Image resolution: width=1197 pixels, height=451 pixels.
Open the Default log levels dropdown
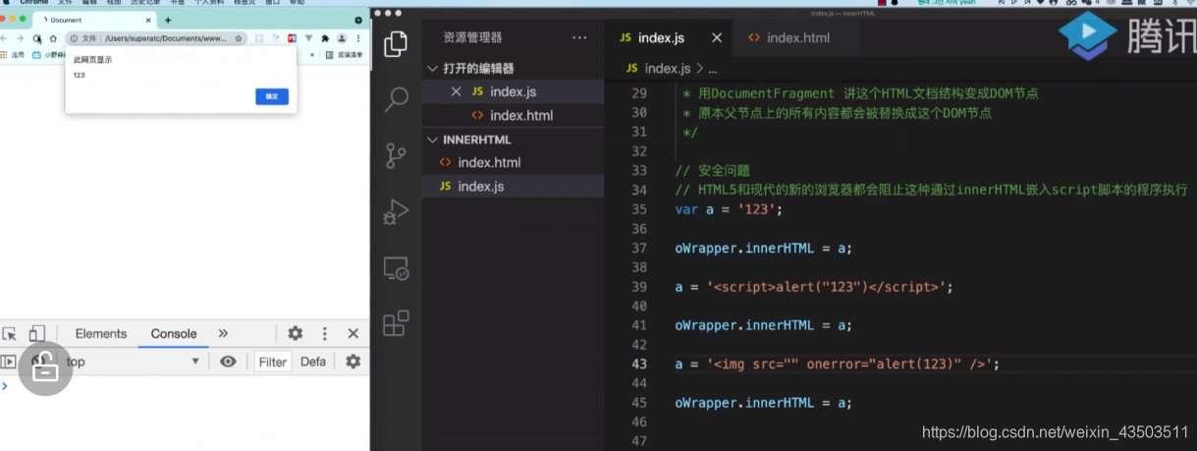[313, 362]
